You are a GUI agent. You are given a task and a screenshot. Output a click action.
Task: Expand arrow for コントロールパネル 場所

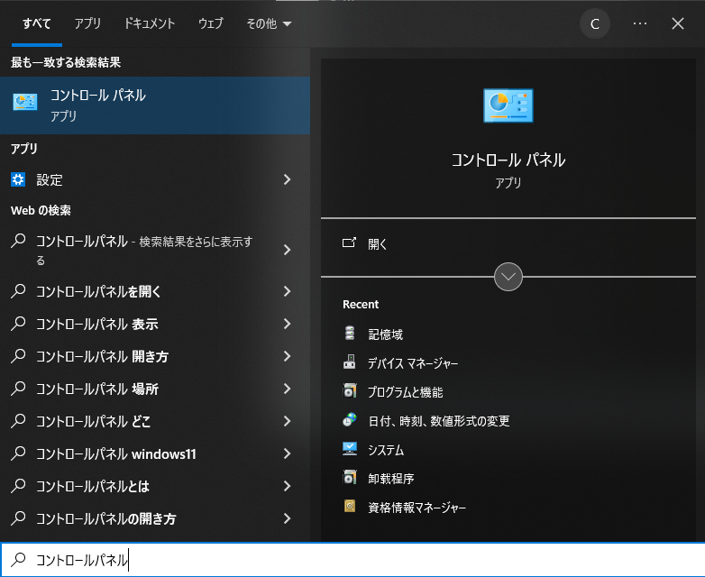coord(288,388)
